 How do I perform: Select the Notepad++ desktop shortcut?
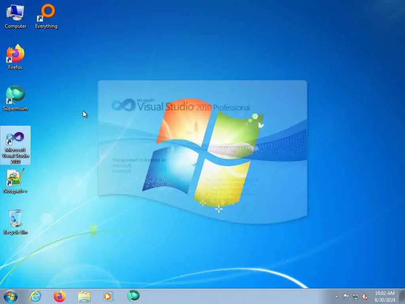[15, 181]
